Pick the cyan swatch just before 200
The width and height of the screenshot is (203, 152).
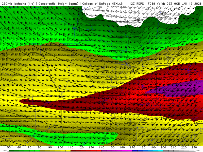tap(161, 151)
